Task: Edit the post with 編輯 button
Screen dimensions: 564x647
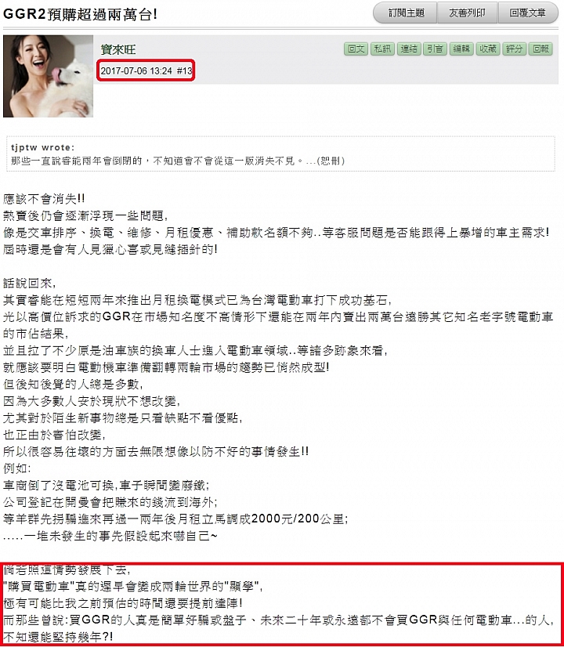Action: click(461, 49)
